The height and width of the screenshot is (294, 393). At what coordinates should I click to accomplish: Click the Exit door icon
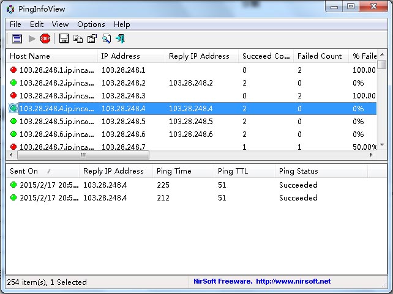coord(121,39)
